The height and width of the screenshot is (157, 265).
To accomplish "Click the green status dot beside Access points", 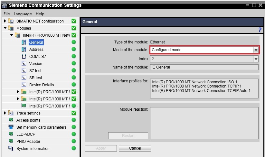I will (74, 120).
